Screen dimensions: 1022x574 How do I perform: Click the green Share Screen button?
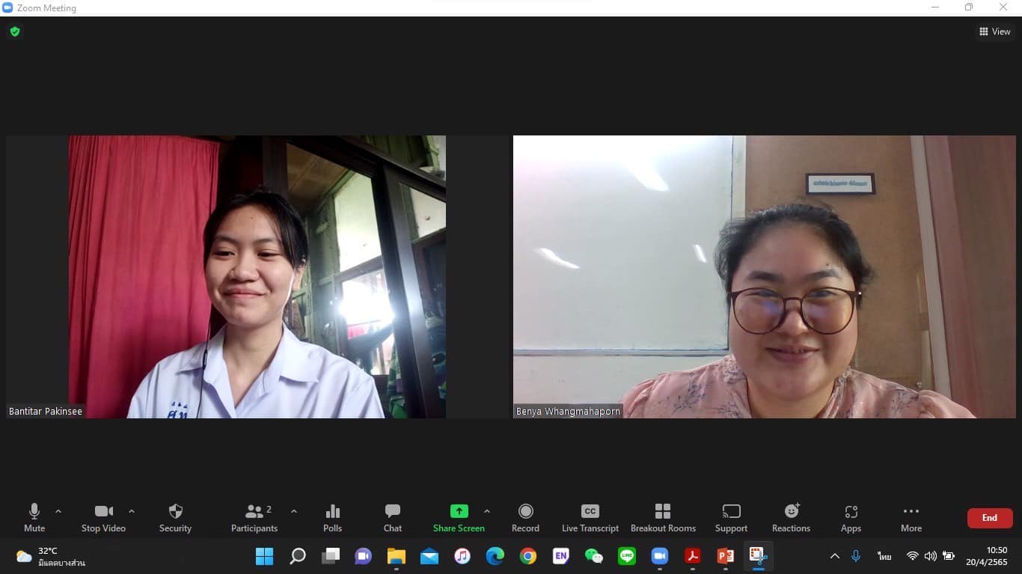click(x=459, y=518)
